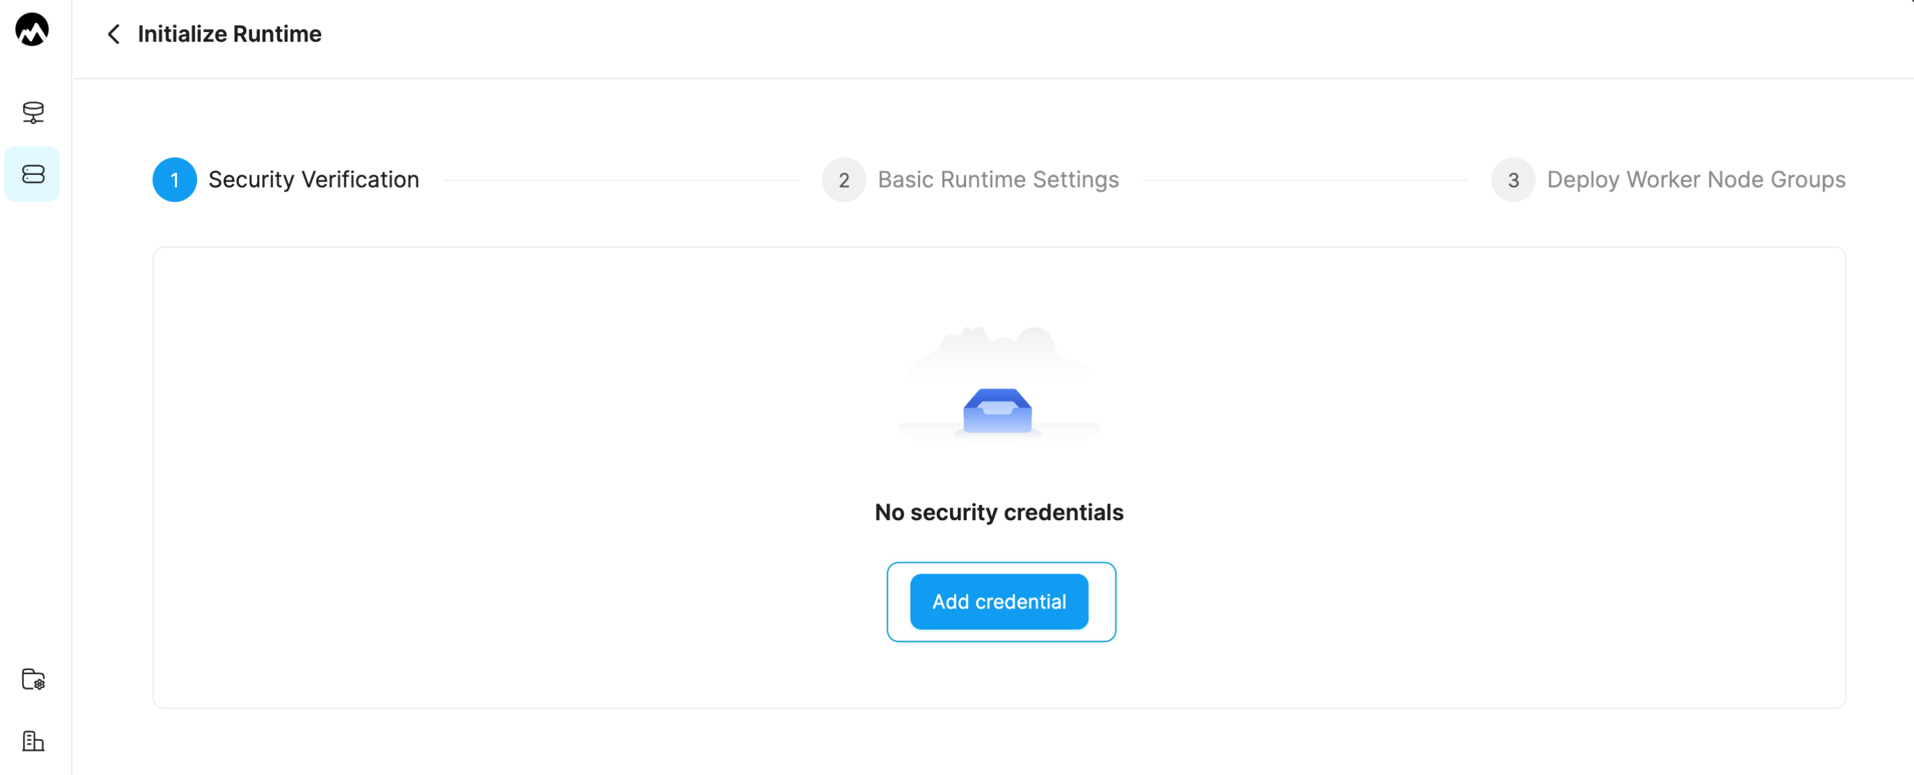Select the Deploy Worker Node Groups step label

click(x=1695, y=180)
